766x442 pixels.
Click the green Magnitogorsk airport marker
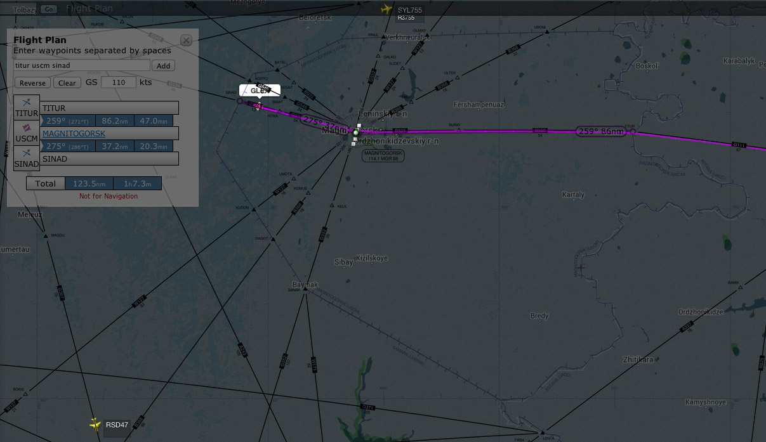pyautogui.click(x=355, y=133)
